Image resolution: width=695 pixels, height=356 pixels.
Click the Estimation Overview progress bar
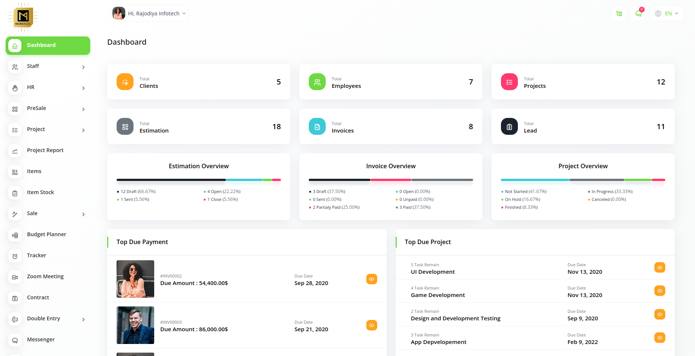tap(199, 180)
